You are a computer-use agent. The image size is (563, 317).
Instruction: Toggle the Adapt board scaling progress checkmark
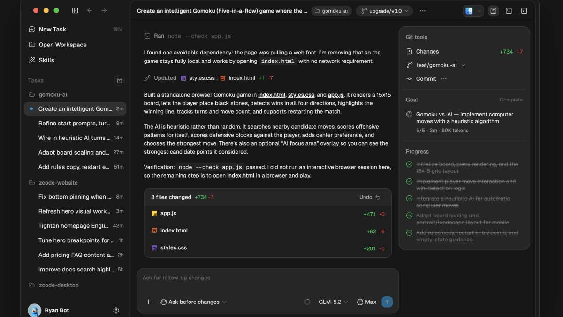point(409,216)
